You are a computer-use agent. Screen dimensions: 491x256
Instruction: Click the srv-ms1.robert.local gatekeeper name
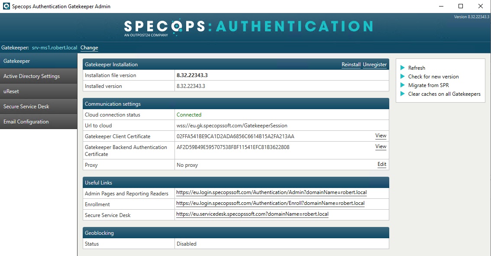(x=55, y=48)
